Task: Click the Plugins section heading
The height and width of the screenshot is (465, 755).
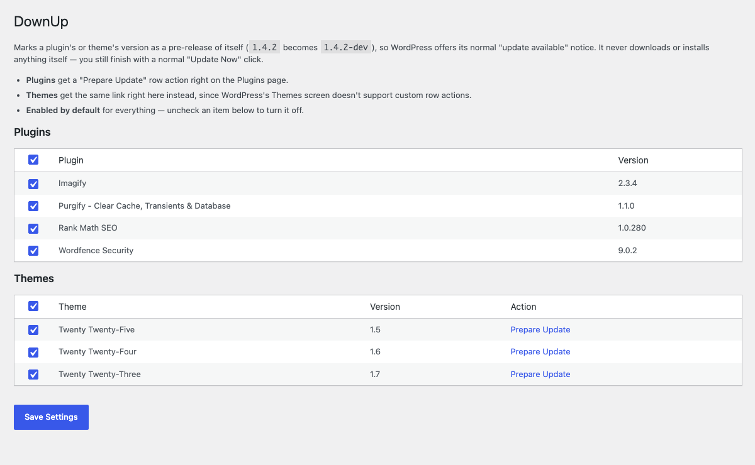Action: [32, 132]
